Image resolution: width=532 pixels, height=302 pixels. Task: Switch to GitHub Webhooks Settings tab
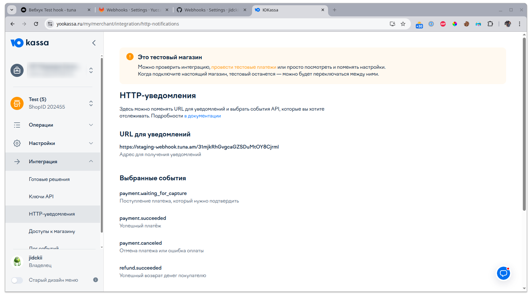pos(211,10)
